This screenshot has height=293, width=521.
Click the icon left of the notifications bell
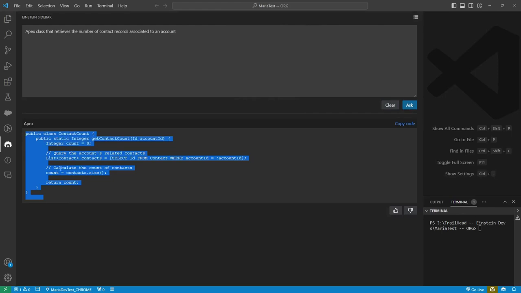tap(503, 289)
